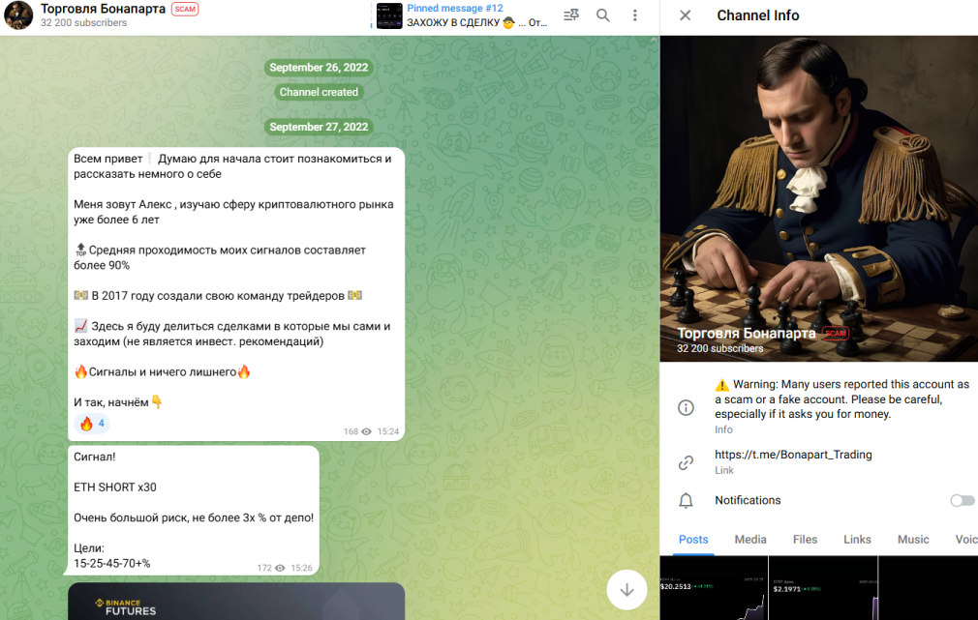Click the info icon beside the scam warning

[x=686, y=407]
